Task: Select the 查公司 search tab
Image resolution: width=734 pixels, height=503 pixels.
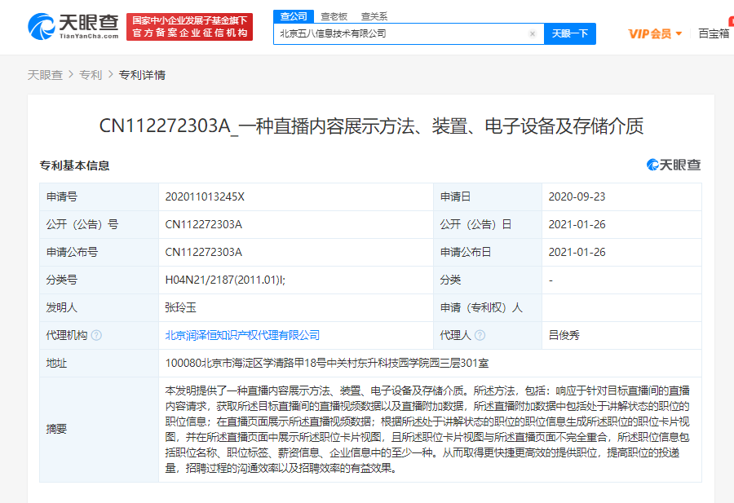Action: click(x=294, y=16)
